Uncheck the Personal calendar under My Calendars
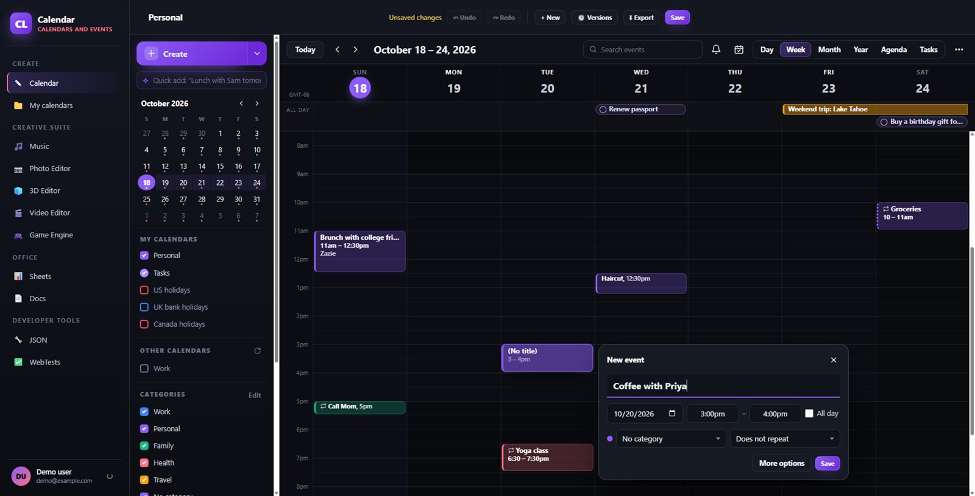The height and width of the screenshot is (496, 975). click(144, 256)
